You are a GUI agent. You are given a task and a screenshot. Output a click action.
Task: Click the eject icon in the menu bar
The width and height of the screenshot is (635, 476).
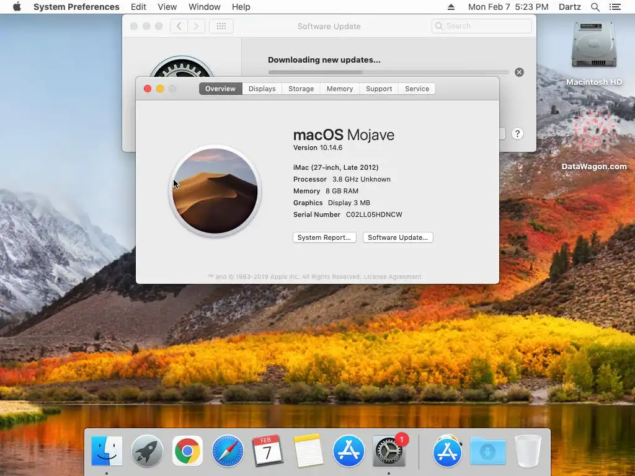click(451, 7)
